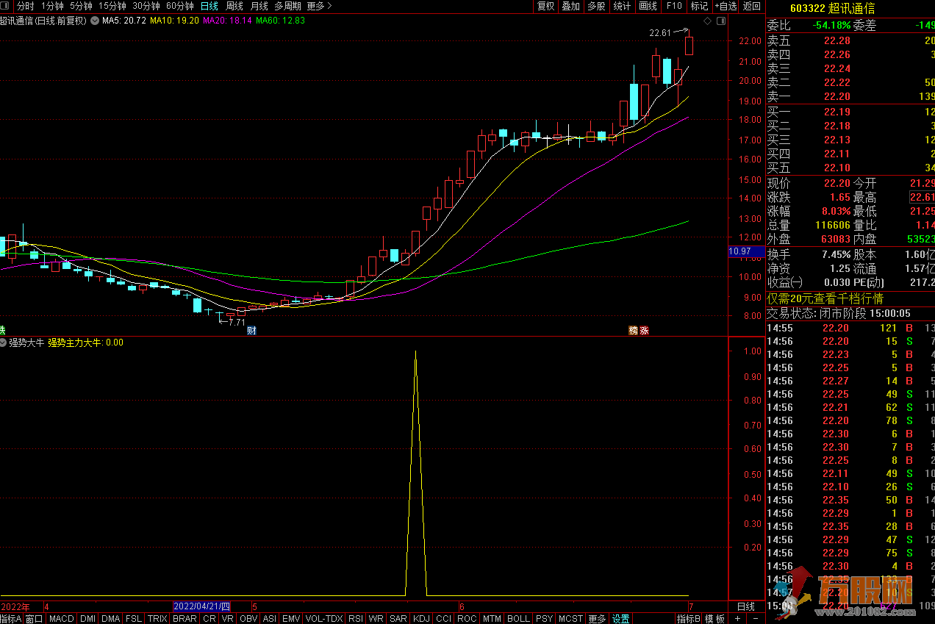Click the 返回 back button

(752, 6)
